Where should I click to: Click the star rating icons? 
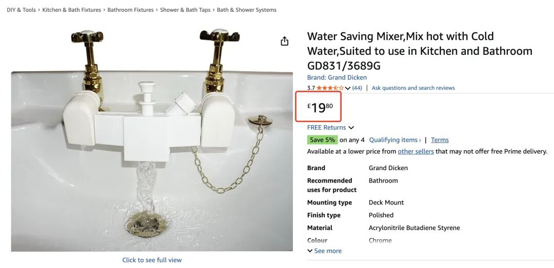(x=330, y=88)
